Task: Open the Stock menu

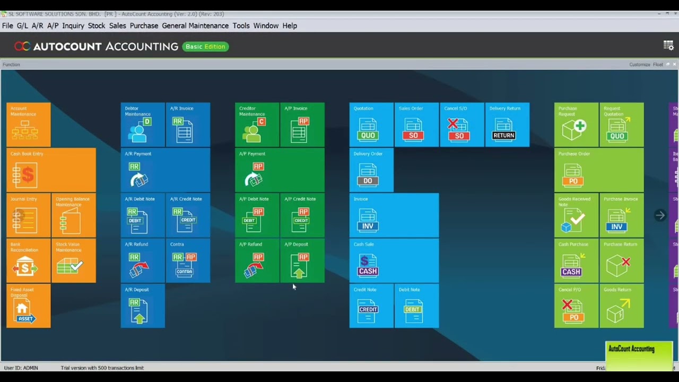Action: pyautogui.click(x=97, y=25)
